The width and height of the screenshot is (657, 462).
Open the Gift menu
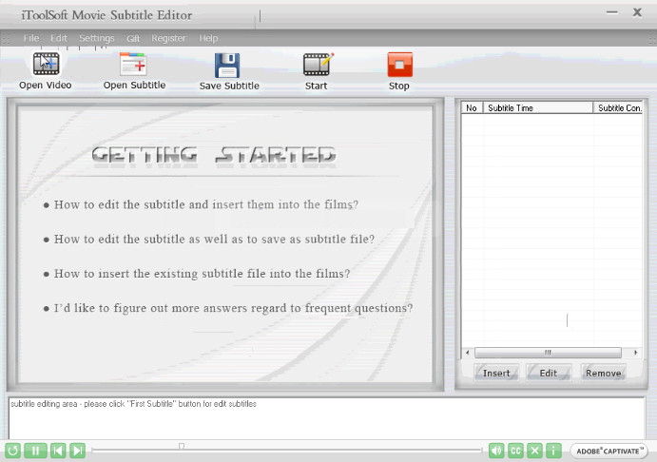(x=133, y=39)
